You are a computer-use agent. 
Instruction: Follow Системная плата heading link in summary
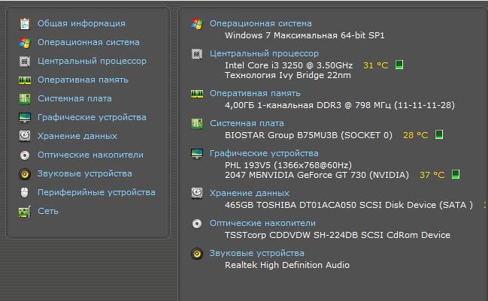(247, 123)
